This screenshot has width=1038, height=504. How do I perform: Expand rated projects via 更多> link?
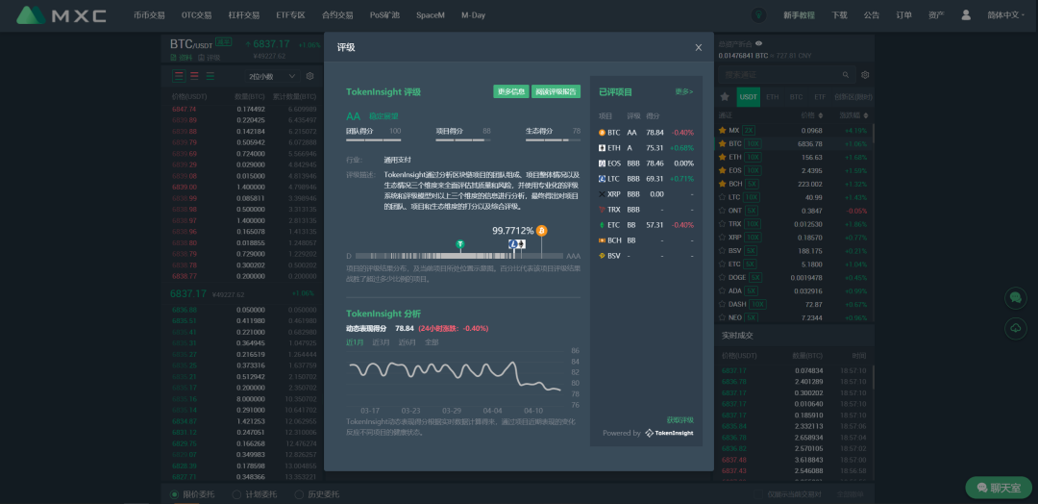click(684, 92)
